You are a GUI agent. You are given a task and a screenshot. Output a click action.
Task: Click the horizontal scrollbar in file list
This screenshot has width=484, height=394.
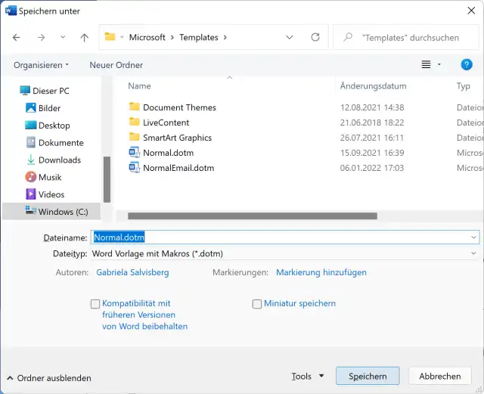(x=253, y=216)
